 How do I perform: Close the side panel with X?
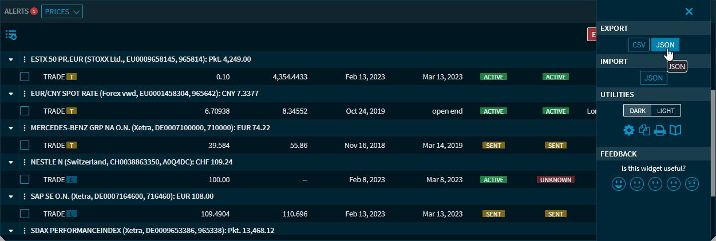(x=689, y=11)
